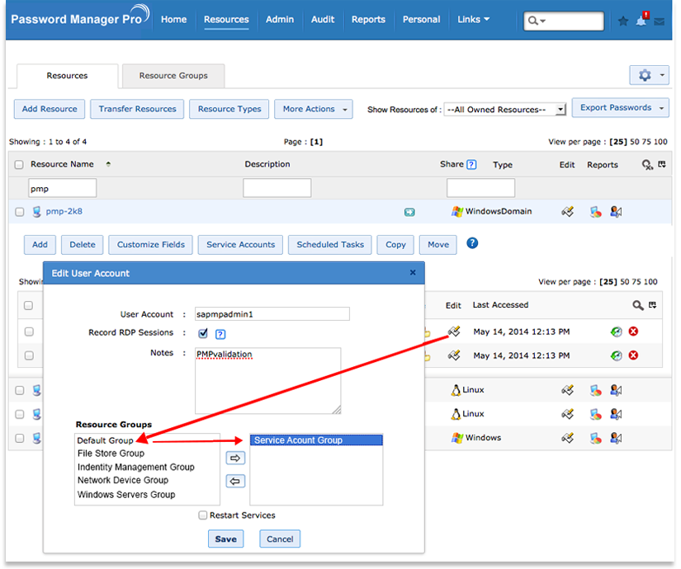Click the blue help icon beside Move
The height and width of the screenshot is (569, 681).
tap(473, 243)
